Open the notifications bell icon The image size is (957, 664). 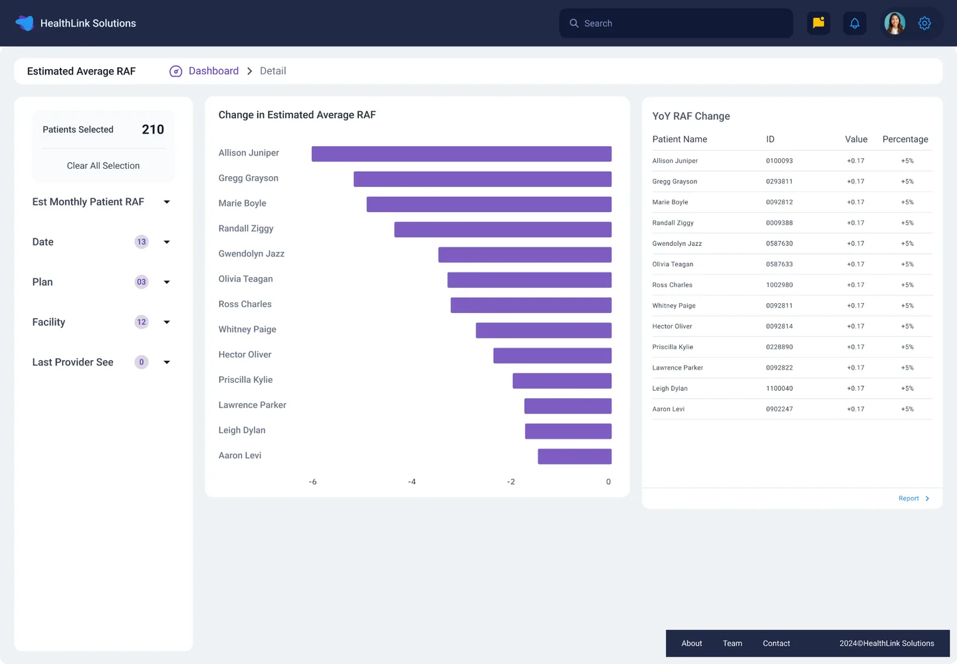pos(855,23)
